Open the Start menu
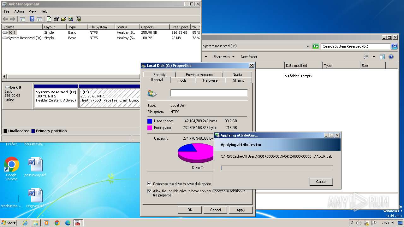Viewport: 404px width, 227px height. click(9, 223)
